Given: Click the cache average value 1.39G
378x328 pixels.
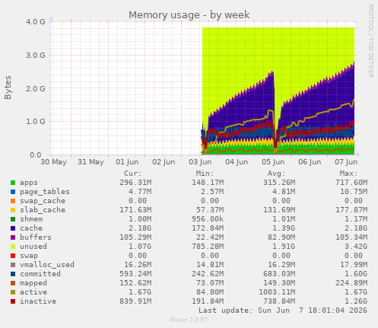Looking at the screenshot, I should (x=284, y=228).
